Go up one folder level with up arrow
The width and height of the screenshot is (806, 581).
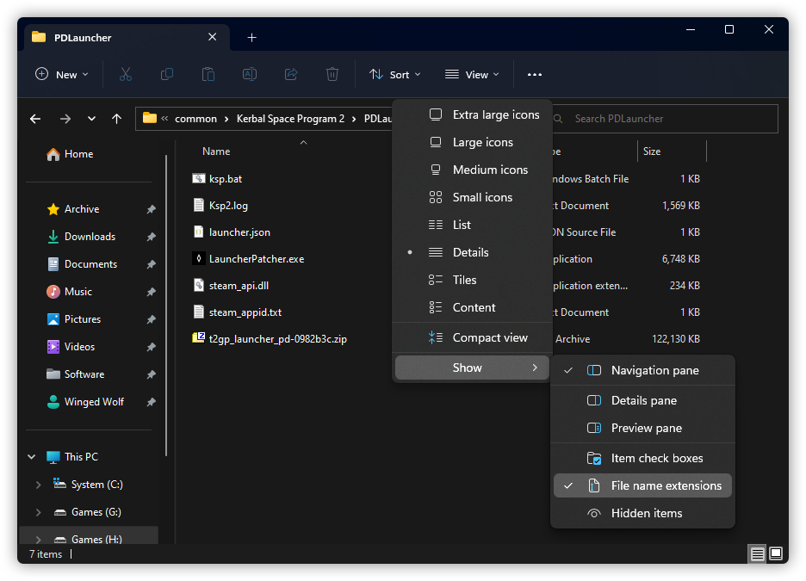click(117, 119)
